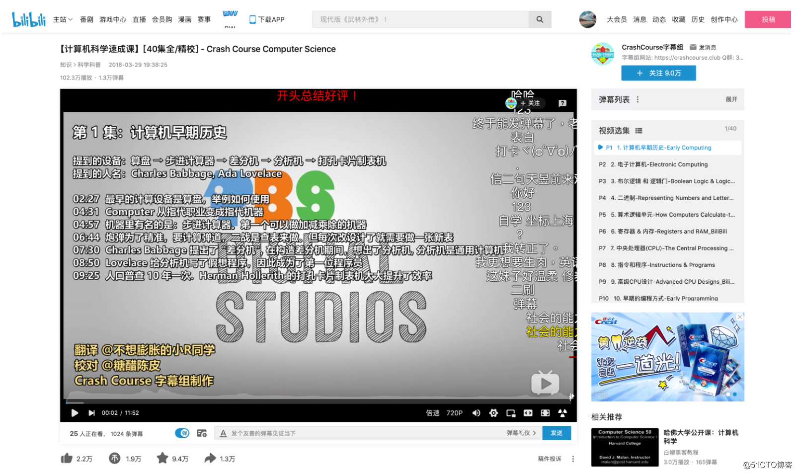Click 稿件投诉 report link
Image resolution: width=797 pixels, height=474 pixels.
[x=550, y=459]
